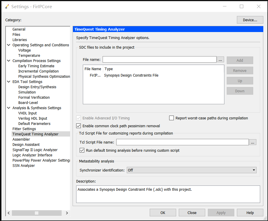Open Fitter Settings category
268x221 pixels.
pos(24,129)
